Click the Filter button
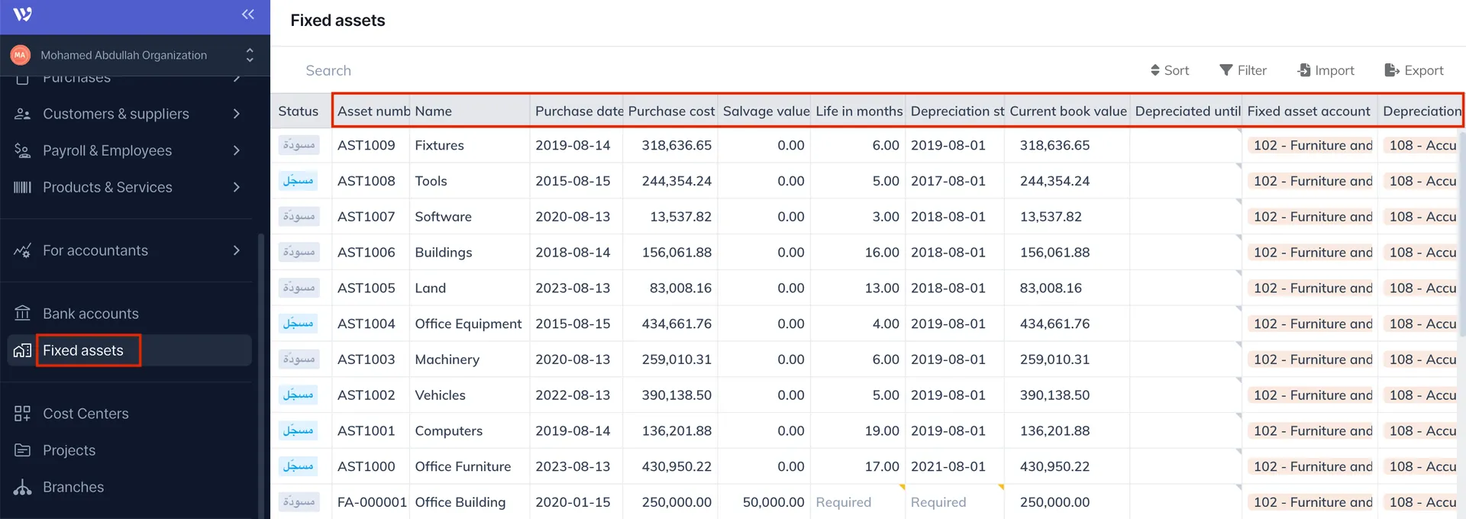 point(1243,70)
